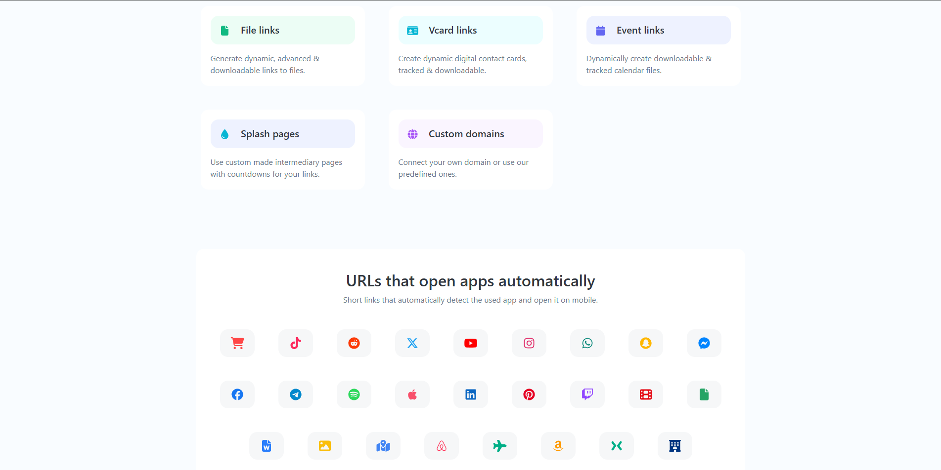
Task: Click the blue map location icon
Action: tap(383, 446)
